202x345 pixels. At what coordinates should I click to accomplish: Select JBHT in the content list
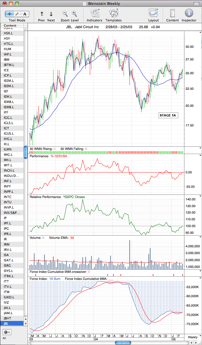12,318
